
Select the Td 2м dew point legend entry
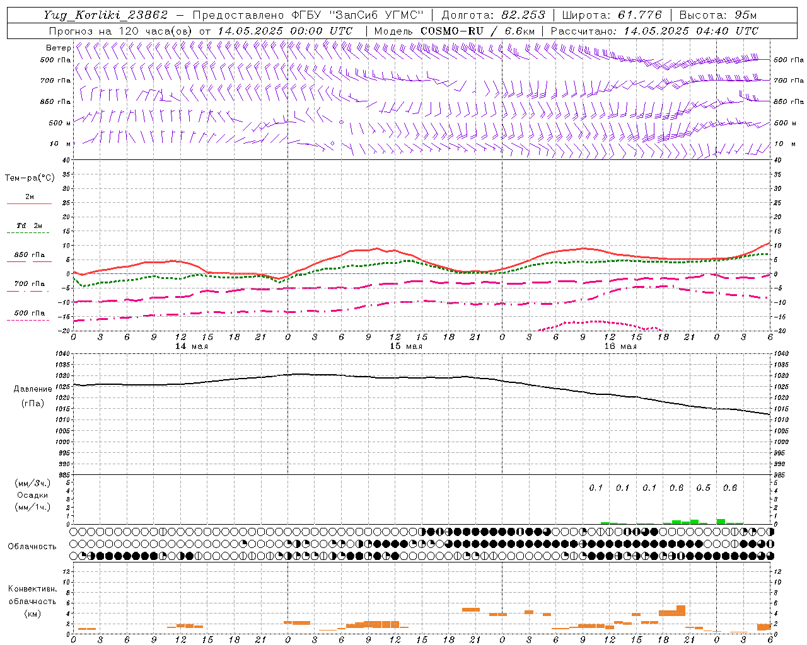30,225
